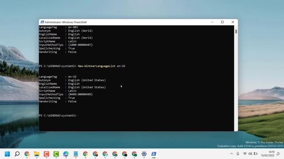The image size is (284, 159).
Task: Open taskbar Search magnifier
Action: [x=17, y=154]
